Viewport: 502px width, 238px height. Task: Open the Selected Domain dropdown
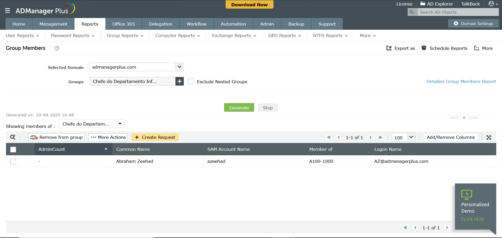pos(179,67)
